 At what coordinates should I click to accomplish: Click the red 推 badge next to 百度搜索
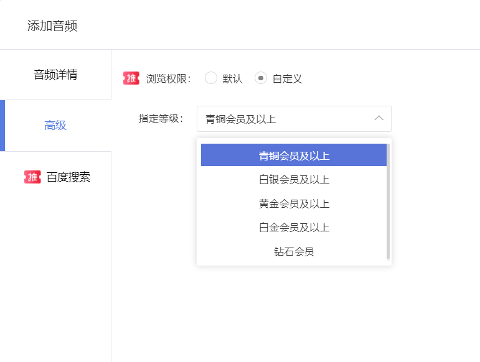32,177
